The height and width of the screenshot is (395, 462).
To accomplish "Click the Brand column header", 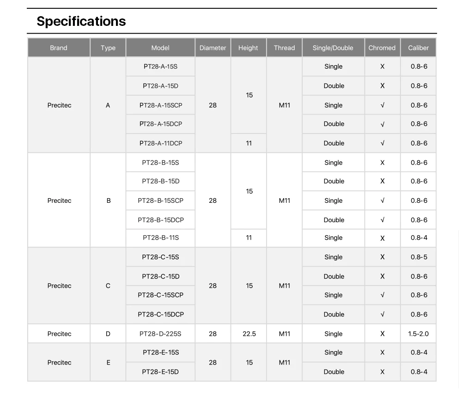I will point(59,48).
